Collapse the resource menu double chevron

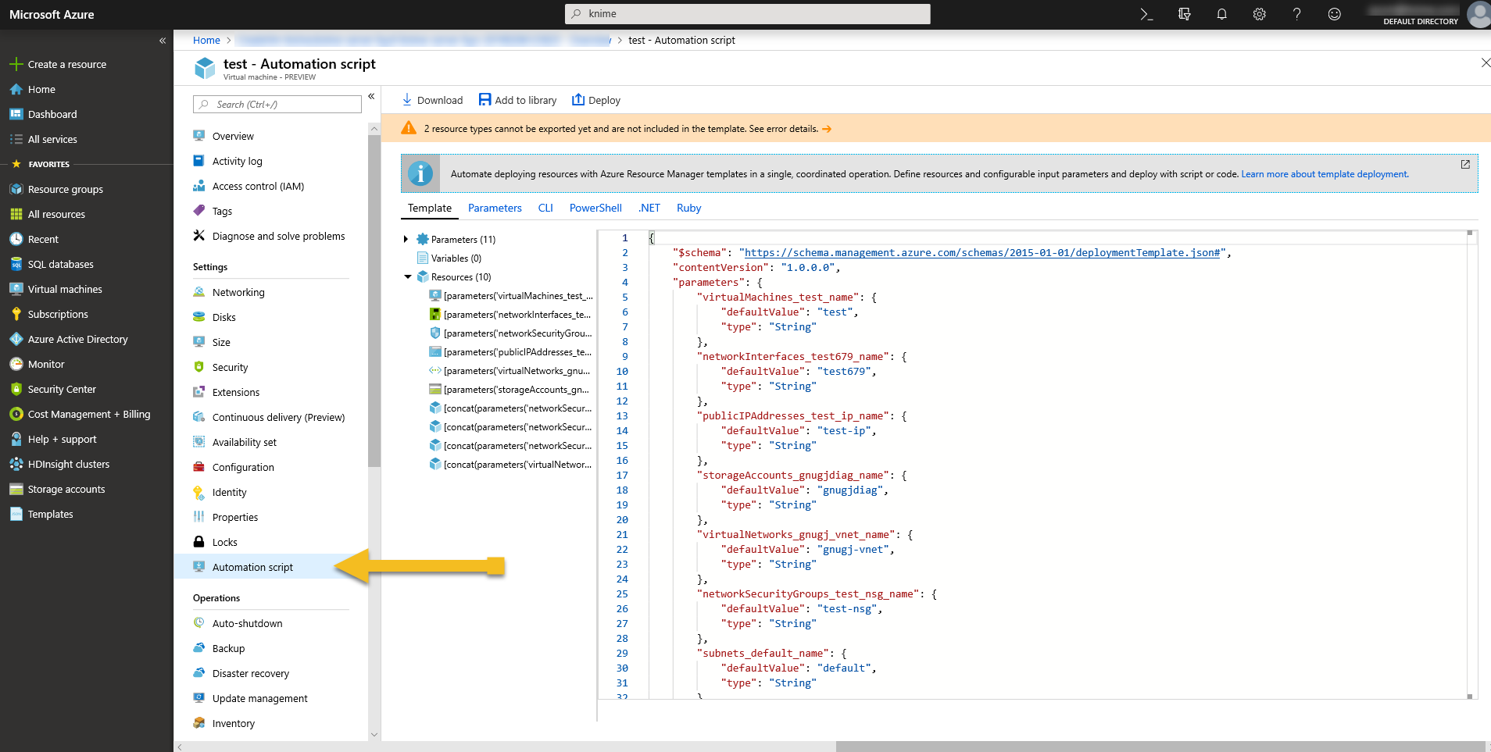(371, 96)
